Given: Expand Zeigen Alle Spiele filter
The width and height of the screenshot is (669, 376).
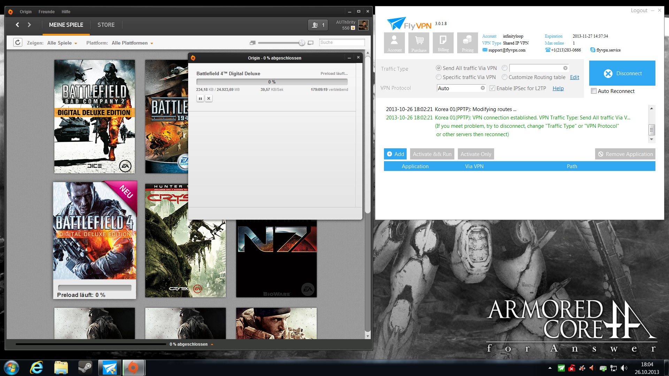Looking at the screenshot, I should coord(62,43).
